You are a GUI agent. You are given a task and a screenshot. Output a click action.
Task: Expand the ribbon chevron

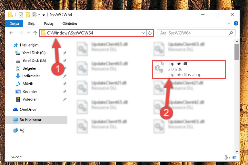tap(229, 24)
